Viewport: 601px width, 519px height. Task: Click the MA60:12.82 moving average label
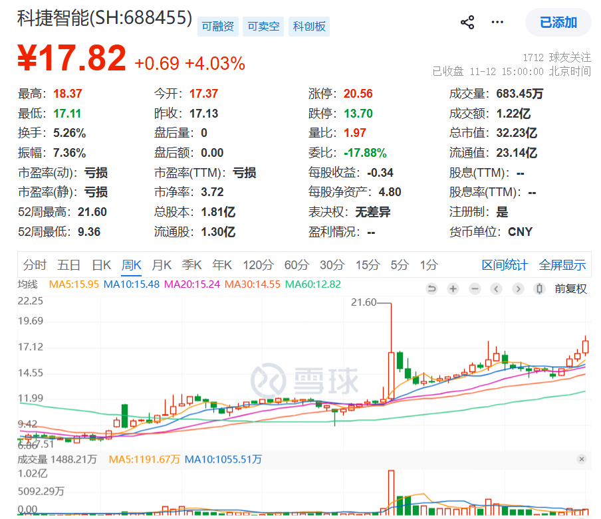tap(312, 284)
